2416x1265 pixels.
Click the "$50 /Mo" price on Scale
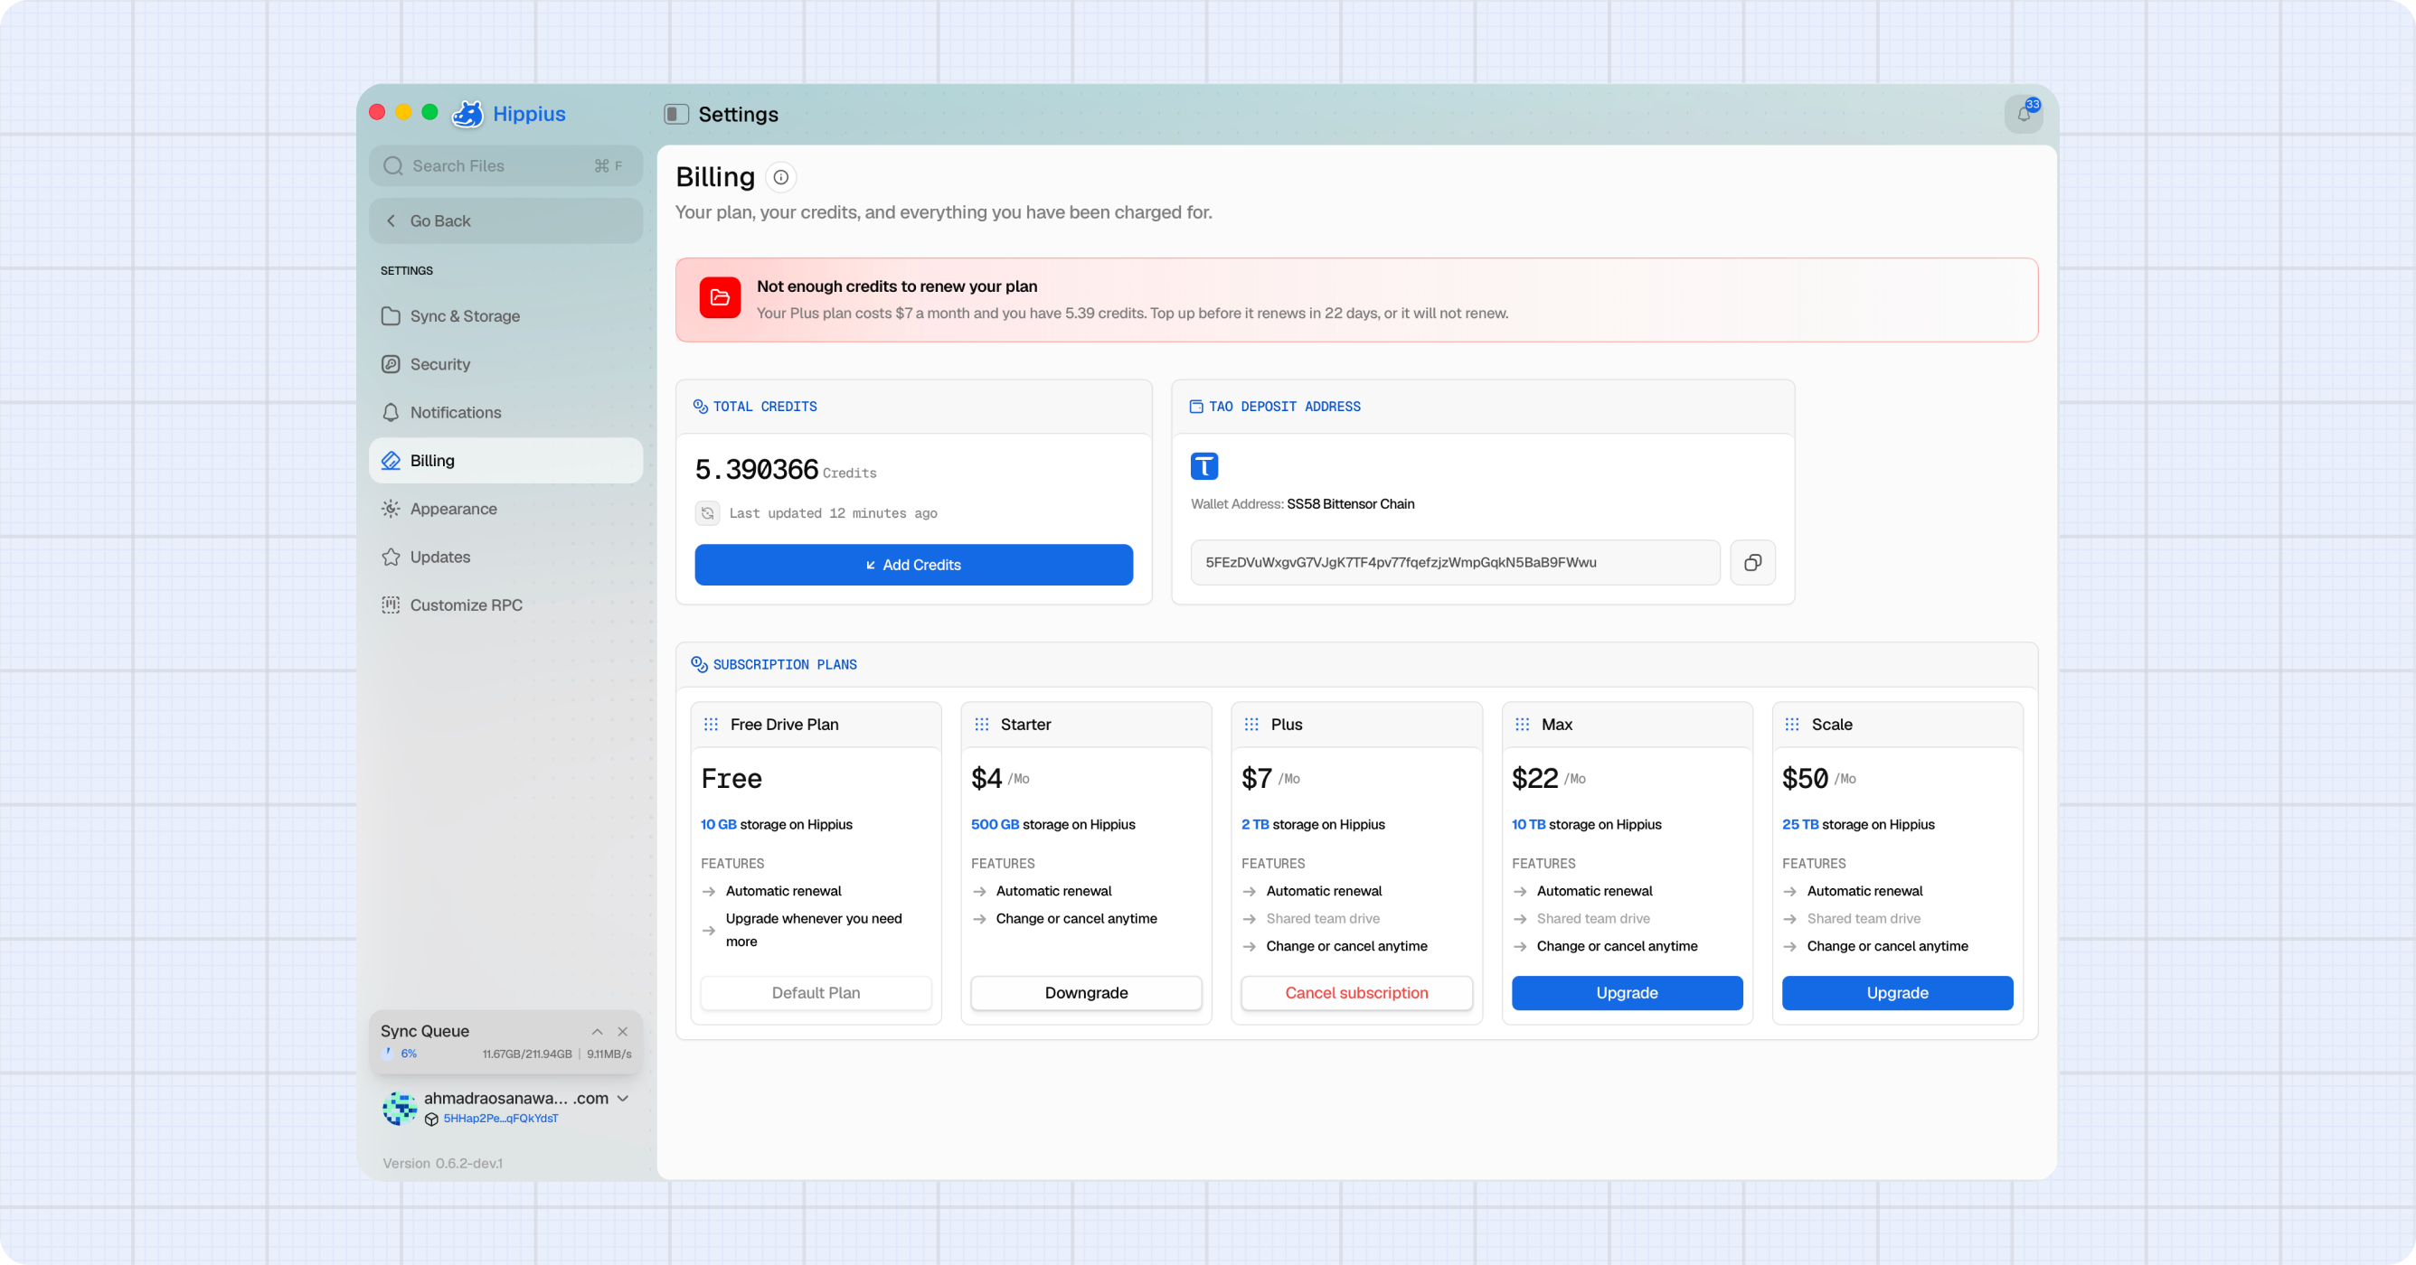coord(1819,779)
